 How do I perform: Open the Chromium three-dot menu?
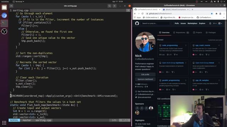coord(224,13)
